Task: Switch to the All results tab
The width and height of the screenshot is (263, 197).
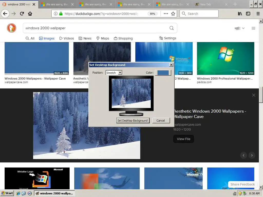Action: (x=30, y=38)
